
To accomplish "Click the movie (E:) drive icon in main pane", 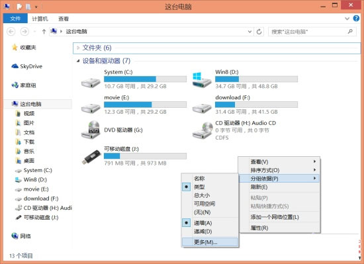I will pyautogui.click(x=91, y=108).
